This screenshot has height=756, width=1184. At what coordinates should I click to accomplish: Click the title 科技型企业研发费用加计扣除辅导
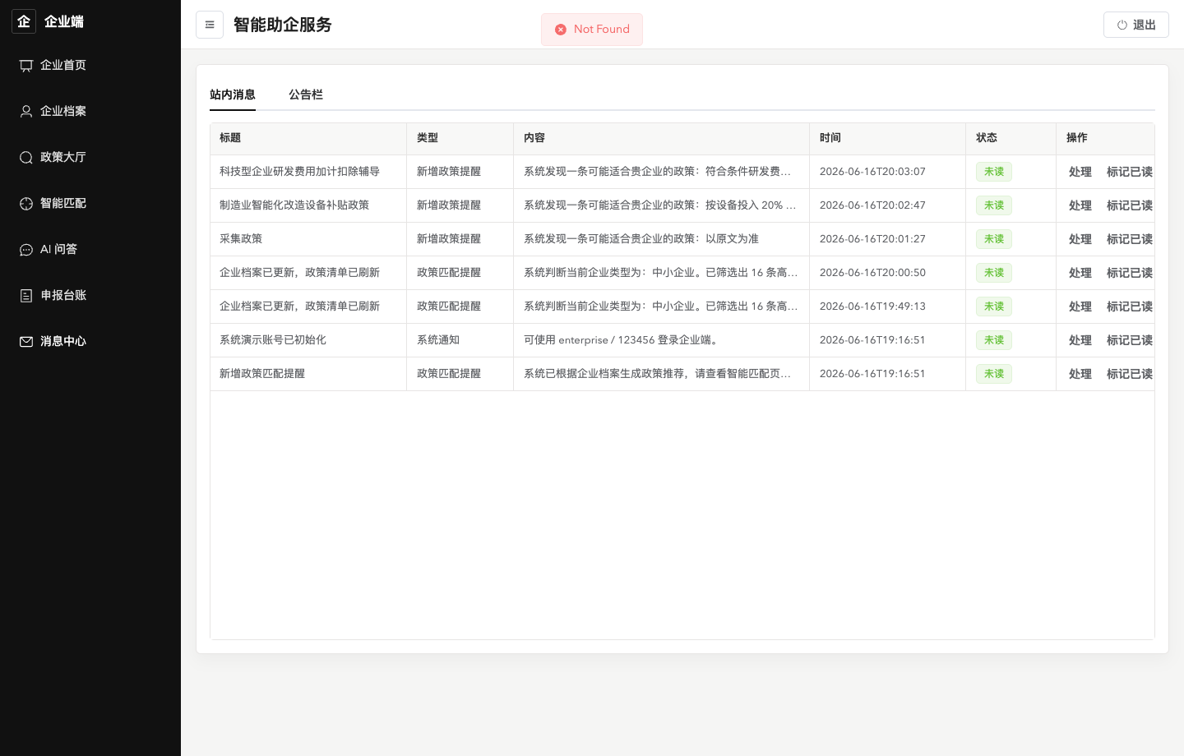click(x=299, y=172)
